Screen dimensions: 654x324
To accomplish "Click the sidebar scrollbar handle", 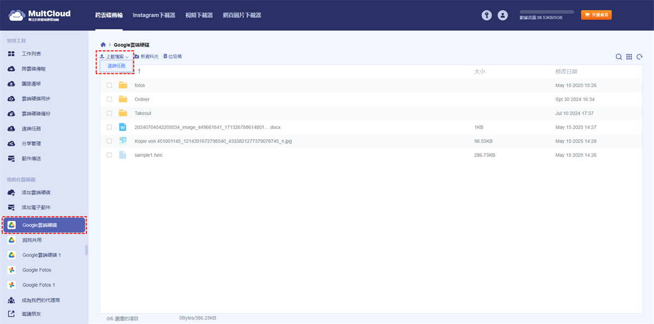I will click(86, 250).
